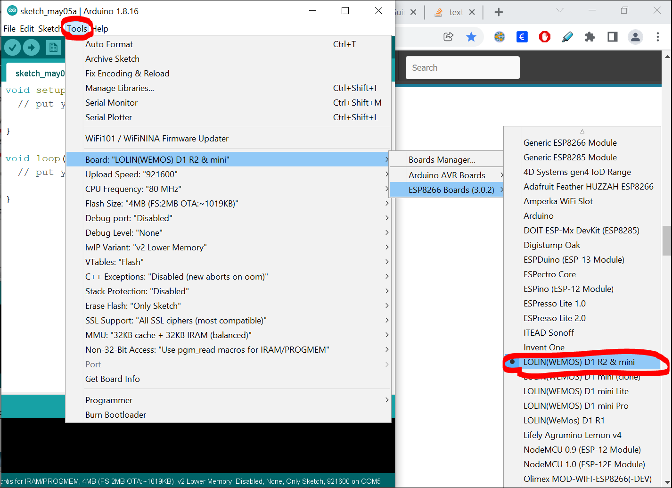Screen dimensions: 672x488
Task: Open Chrome's three-dot menu
Action: (658, 37)
